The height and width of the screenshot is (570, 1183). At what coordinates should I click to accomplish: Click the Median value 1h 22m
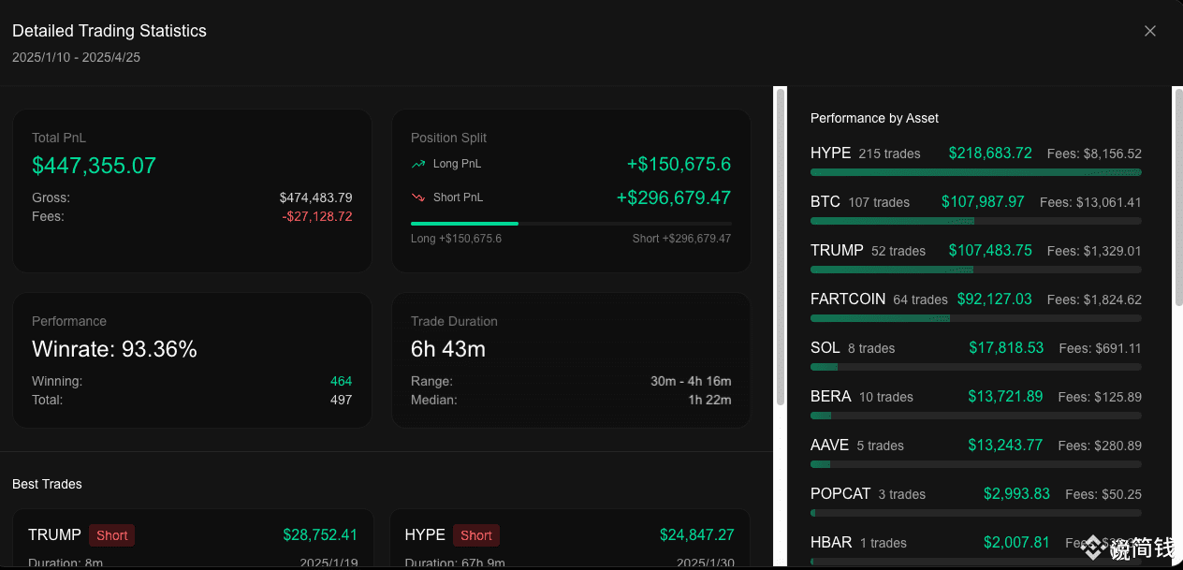(x=709, y=400)
